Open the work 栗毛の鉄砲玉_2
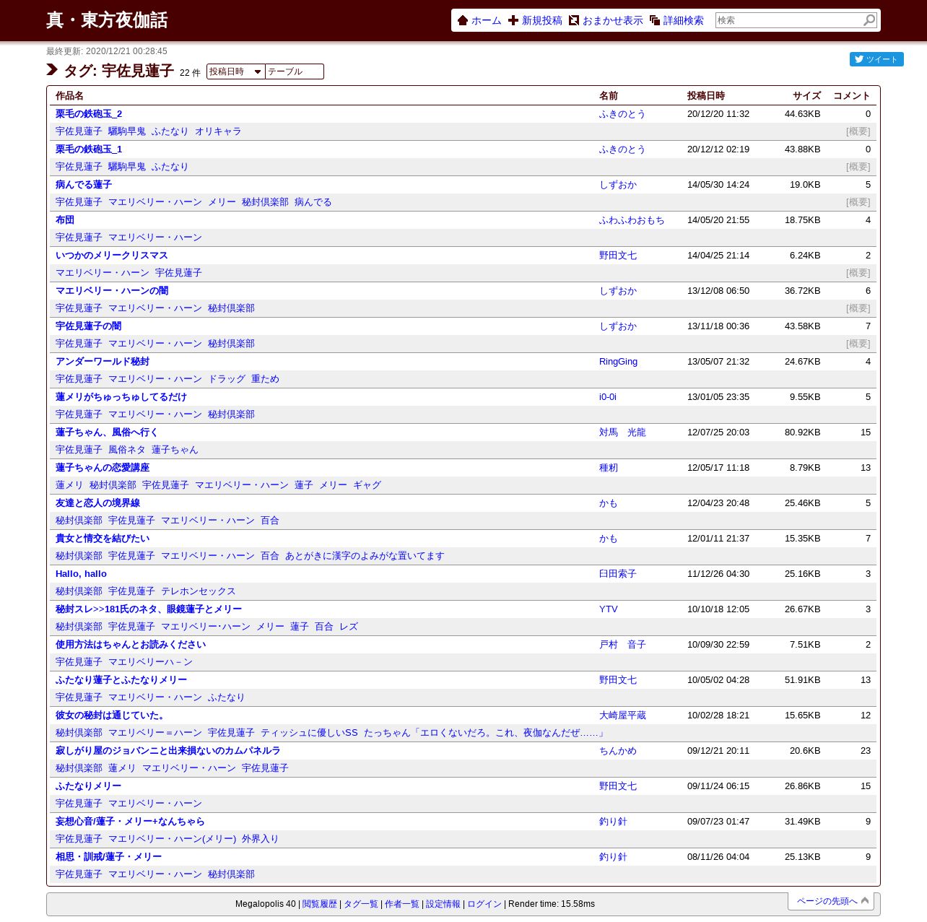The height and width of the screenshot is (922, 927). 89,113
